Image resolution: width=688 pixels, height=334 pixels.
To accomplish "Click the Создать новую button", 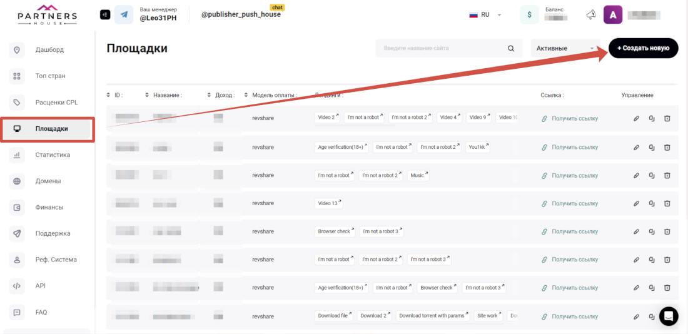I will coord(643,48).
